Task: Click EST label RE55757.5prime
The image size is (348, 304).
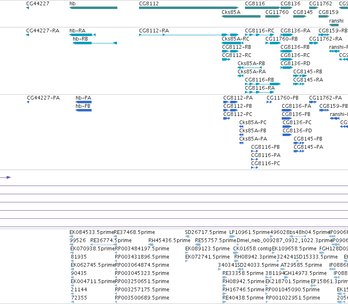Action: pos(216,240)
